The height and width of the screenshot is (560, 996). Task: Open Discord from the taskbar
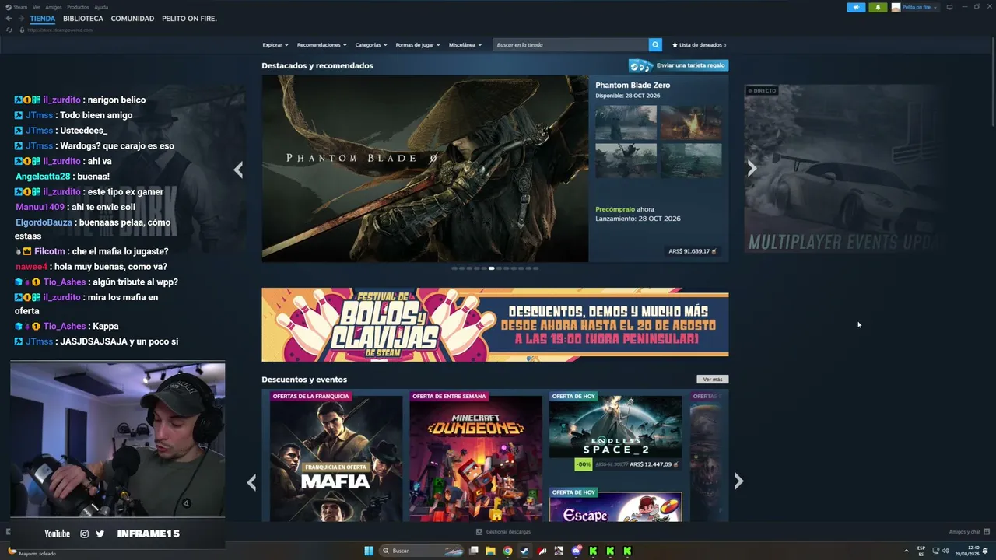point(576,551)
